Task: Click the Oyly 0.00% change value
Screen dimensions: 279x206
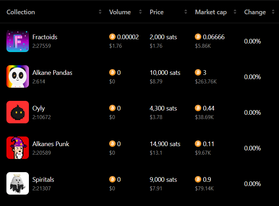Action: click(x=253, y=112)
